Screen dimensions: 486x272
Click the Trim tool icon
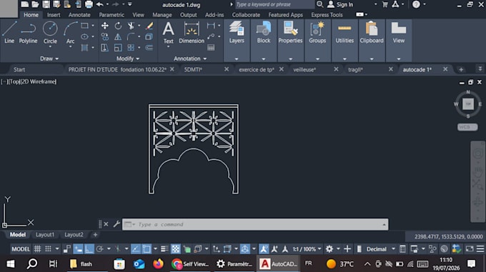click(131, 26)
